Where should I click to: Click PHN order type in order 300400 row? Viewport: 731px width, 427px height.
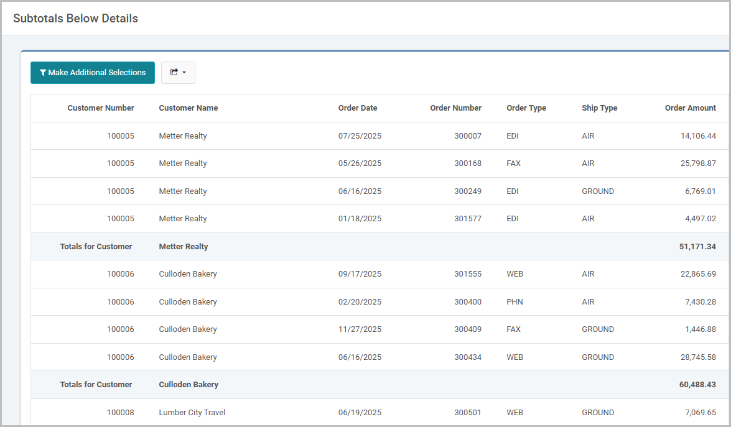514,302
